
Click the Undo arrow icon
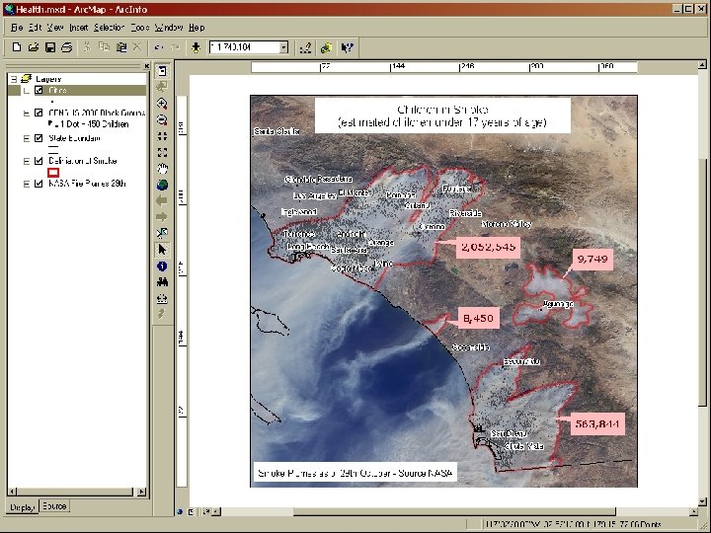tap(158, 47)
